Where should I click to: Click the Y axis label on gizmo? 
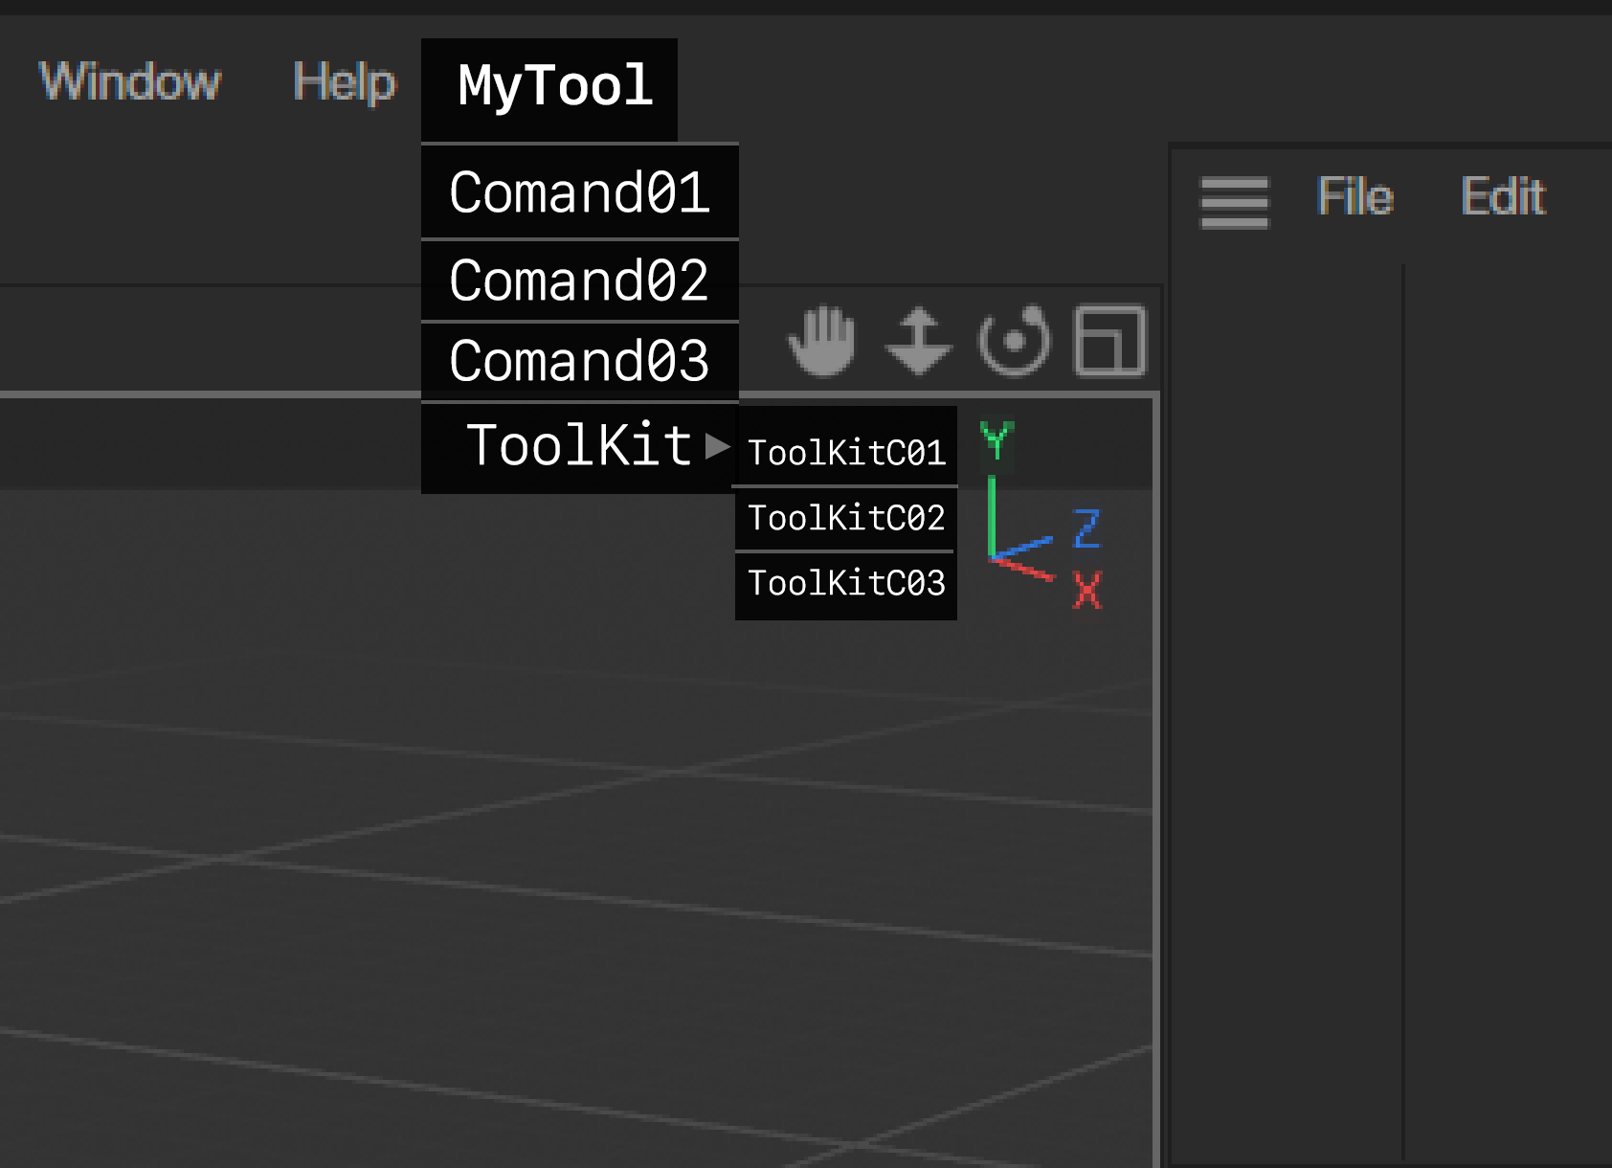(x=996, y=441)
